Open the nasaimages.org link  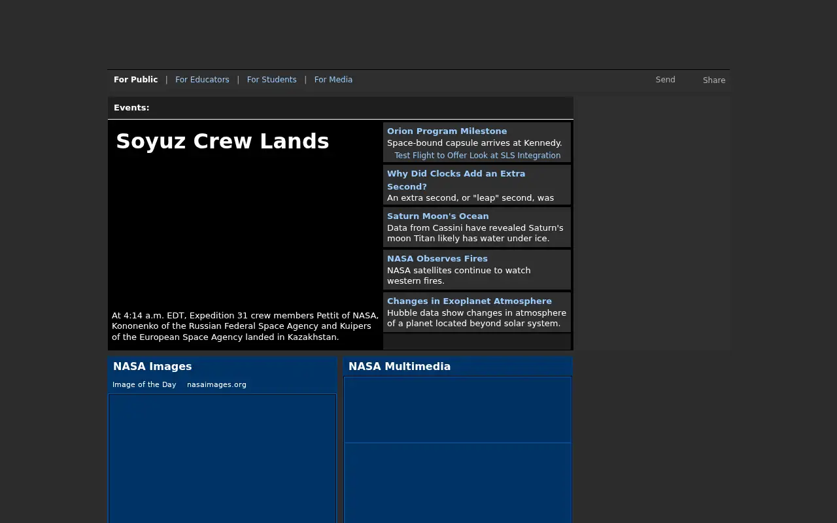[x=216, y=384]
